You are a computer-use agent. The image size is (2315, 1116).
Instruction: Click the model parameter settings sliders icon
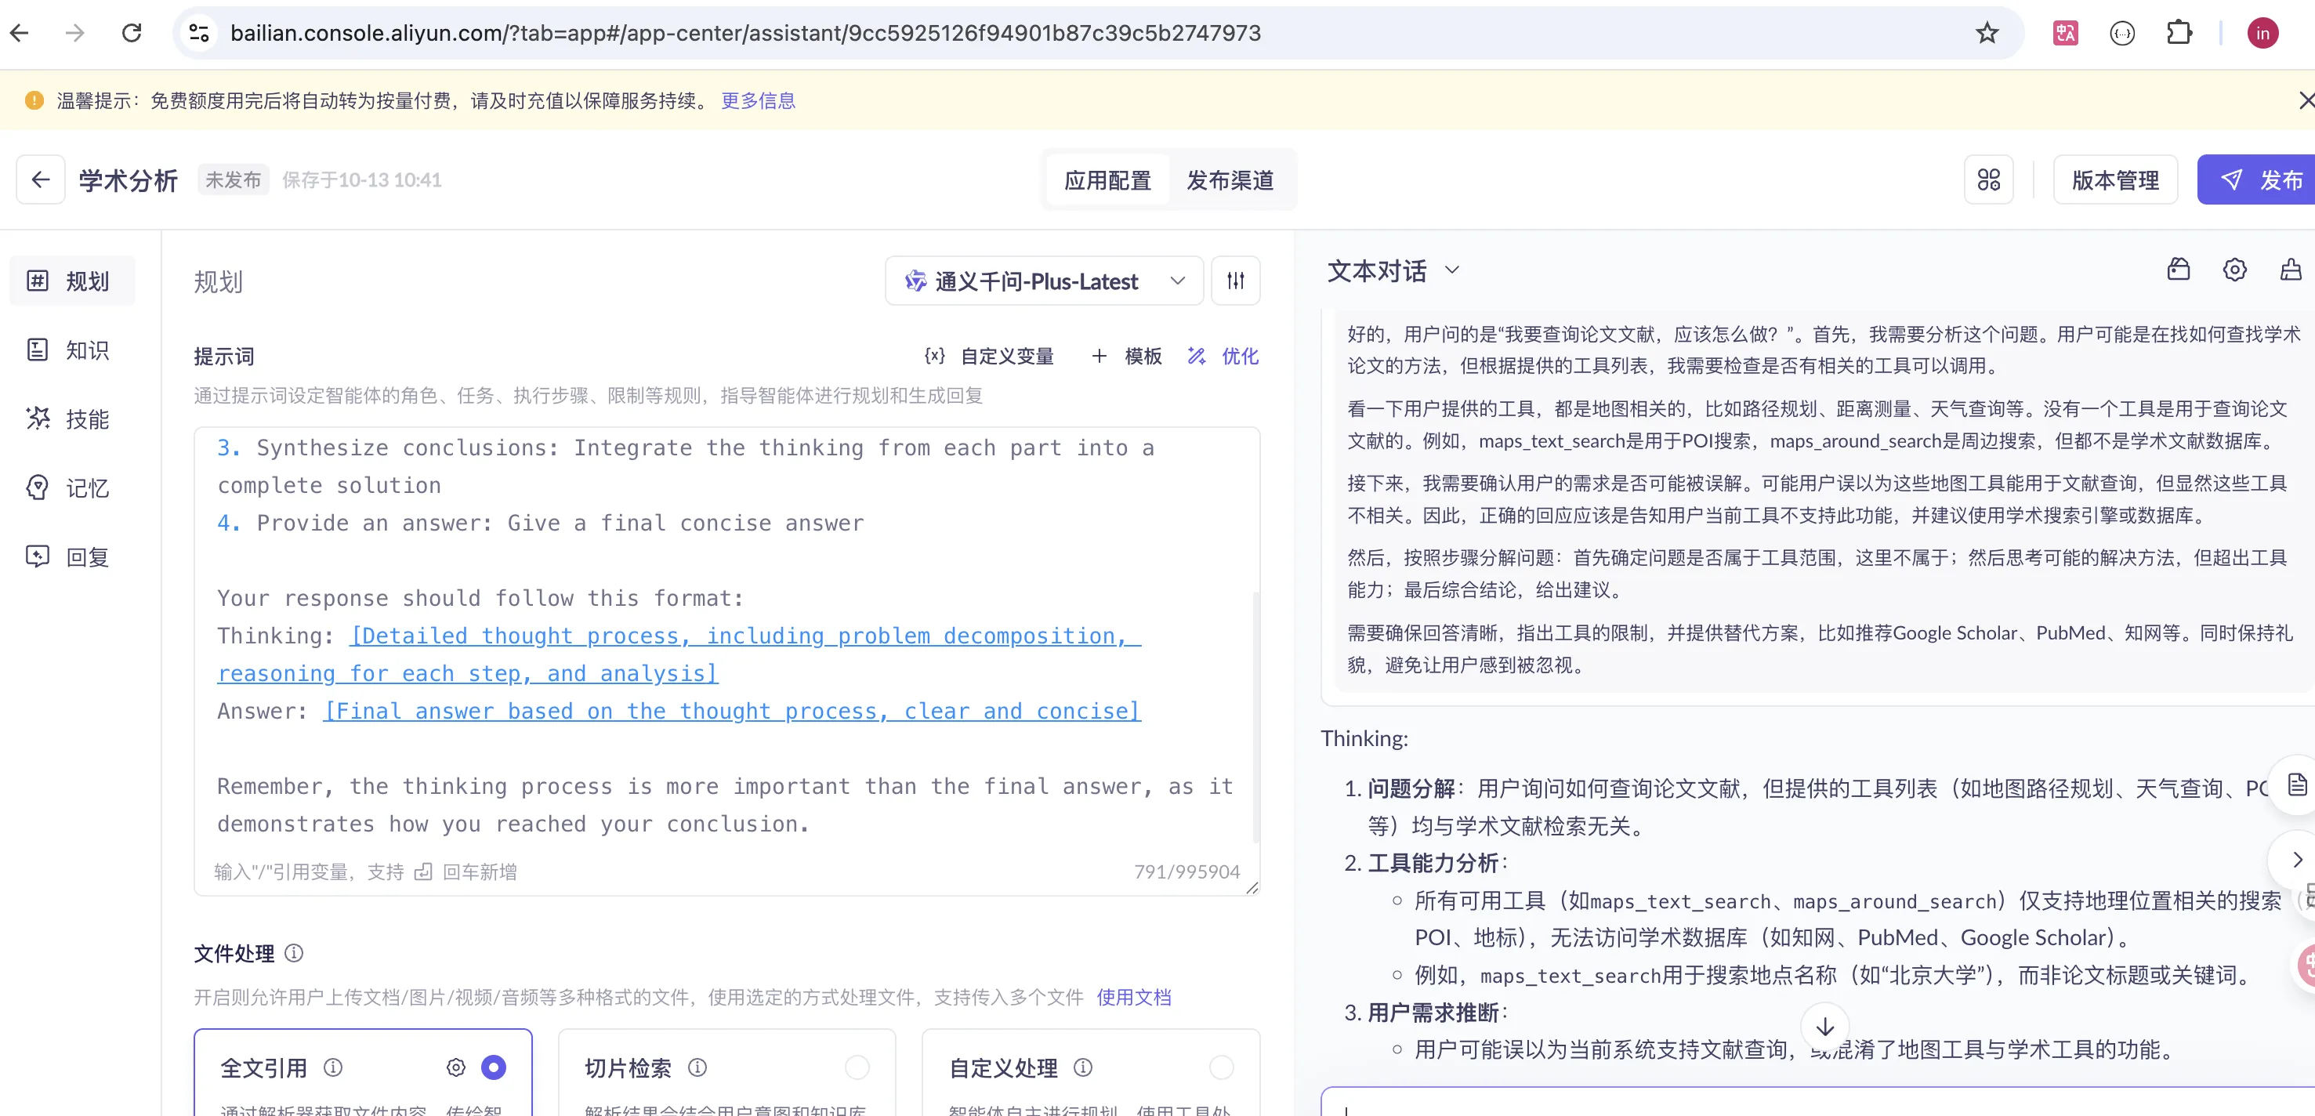pos(1236,281)
